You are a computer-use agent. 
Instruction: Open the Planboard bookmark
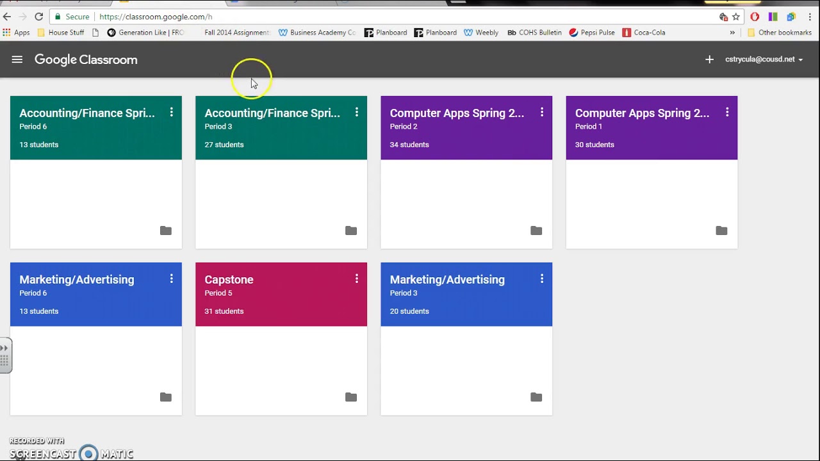(x=386, y=33)
